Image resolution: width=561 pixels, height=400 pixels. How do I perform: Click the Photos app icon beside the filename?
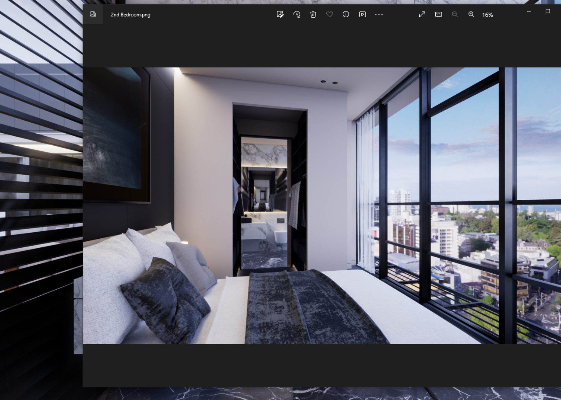tap(93, 14)
